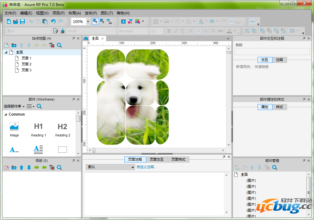Click the 新增用例... link

click(244, 67)
